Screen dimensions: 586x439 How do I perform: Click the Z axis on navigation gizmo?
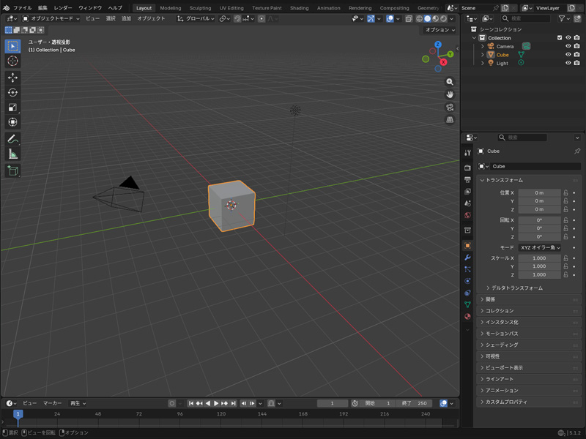click(x=438, y=45)
